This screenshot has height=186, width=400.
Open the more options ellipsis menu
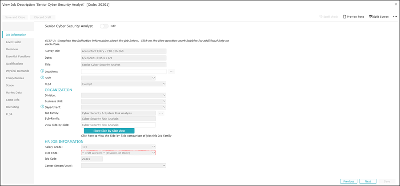pyautogui.click(x=395, y=16)
